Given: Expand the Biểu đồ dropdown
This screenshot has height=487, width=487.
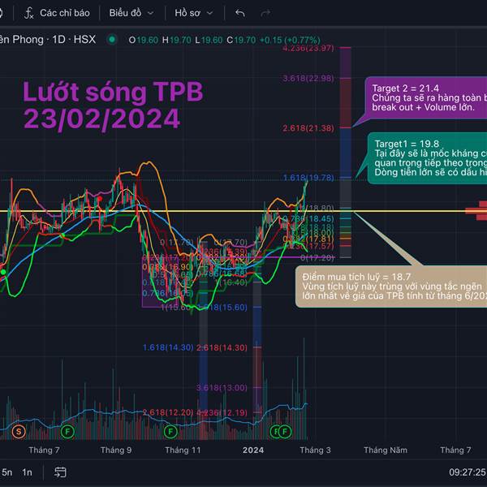Looking at the screenshot, I should pos(131,13).
